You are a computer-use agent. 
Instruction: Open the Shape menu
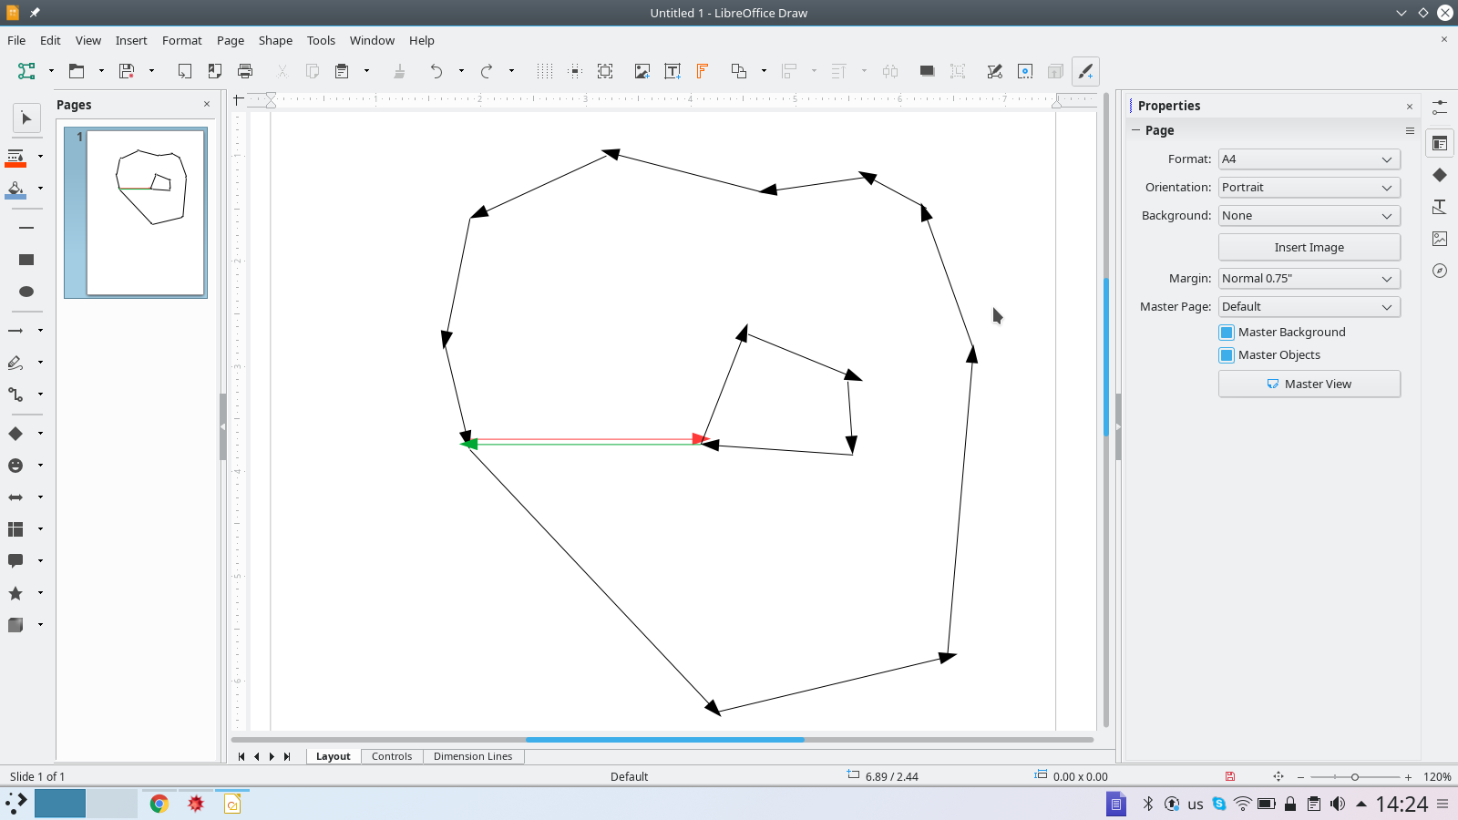pos(275,40)
